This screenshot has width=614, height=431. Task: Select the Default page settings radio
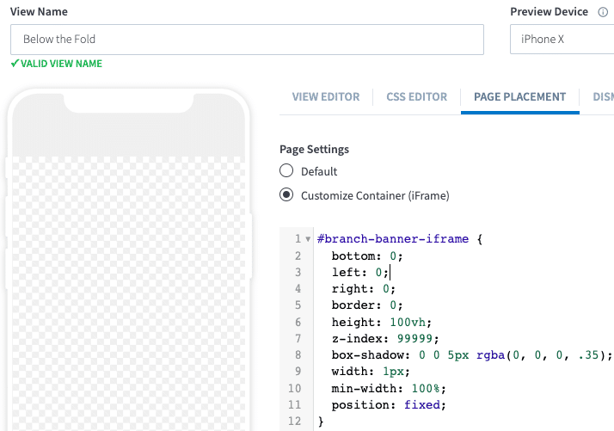[x=287, y=171]
